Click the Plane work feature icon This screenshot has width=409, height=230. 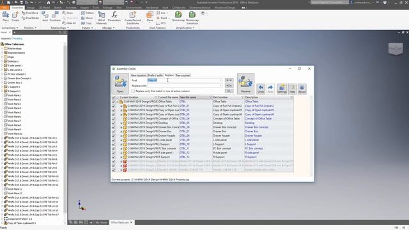pyautogui.click(x=150, y=17)
